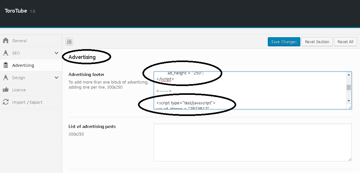This screenshot has height=173, width=360.
Task: Click the Advertising section heading
Action: pos(82,57)
